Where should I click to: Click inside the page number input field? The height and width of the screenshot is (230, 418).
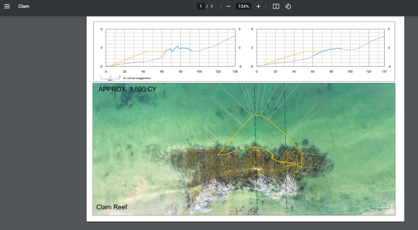[201, 6]
